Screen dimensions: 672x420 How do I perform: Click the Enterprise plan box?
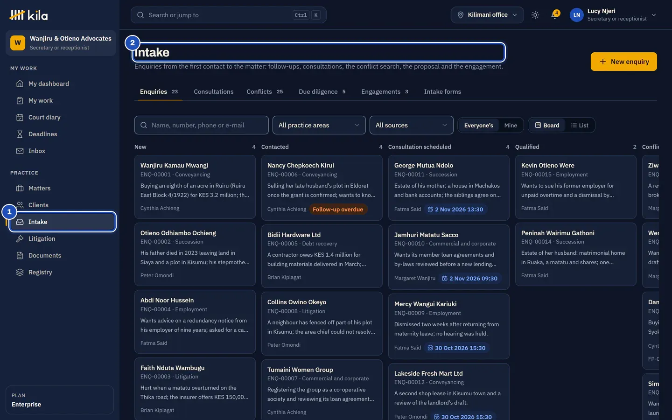tap(60, 400)
